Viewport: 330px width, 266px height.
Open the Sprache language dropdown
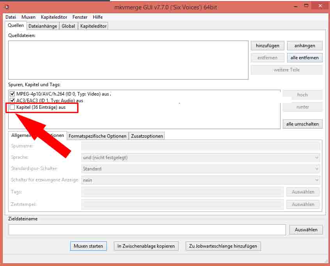pyautogui.click(x=200, y=158)
